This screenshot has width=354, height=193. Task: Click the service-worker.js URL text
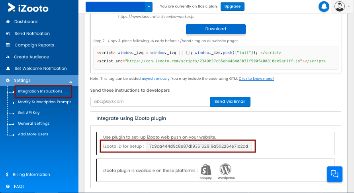156,17
